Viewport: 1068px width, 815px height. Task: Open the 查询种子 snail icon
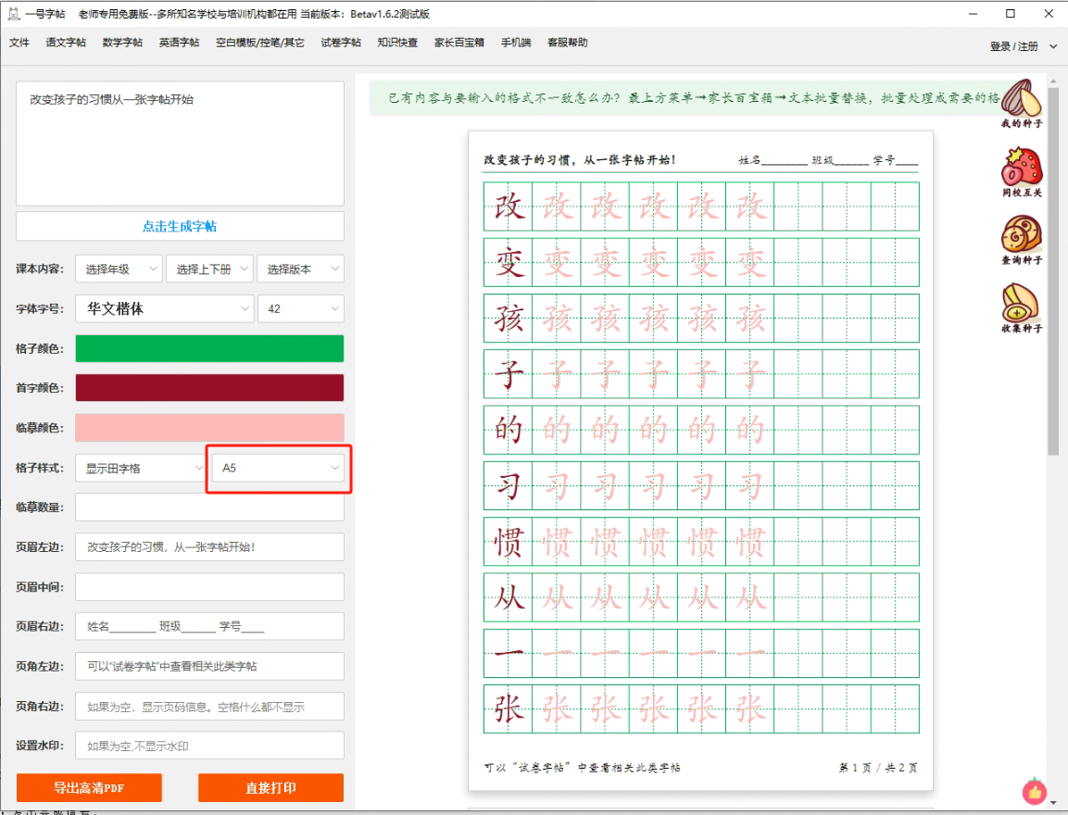(x=1021, y=240)
